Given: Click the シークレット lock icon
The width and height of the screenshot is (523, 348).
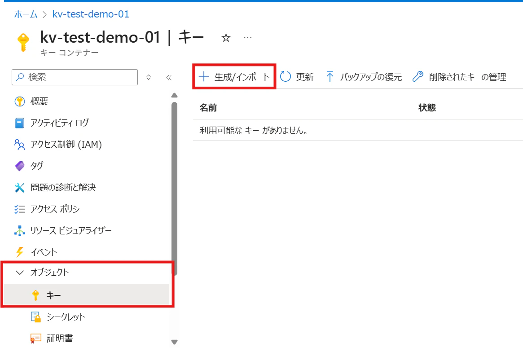Looking at the screenshot, I should [x=35, y=317].
